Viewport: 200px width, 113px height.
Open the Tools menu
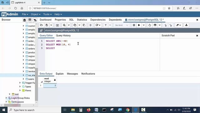47,14
